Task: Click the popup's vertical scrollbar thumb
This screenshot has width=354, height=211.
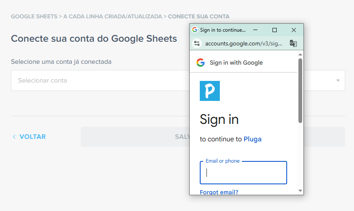Action: coord(300,90)
